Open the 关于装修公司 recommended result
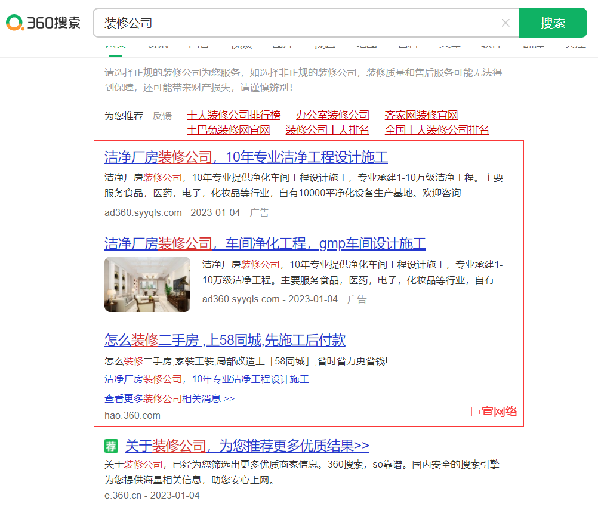The image size is (598, 513). [246, 446]
